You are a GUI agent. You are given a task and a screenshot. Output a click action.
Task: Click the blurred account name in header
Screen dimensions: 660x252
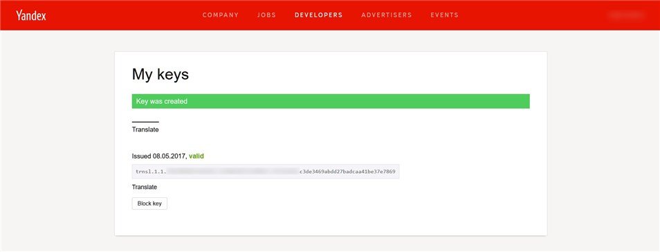626,15
